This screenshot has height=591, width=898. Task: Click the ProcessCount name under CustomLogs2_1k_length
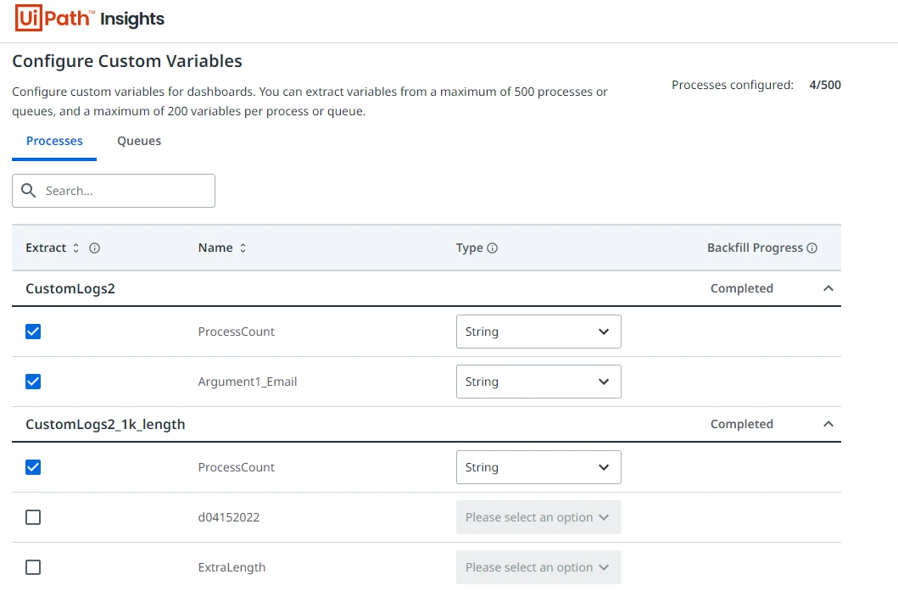[237, 468]
